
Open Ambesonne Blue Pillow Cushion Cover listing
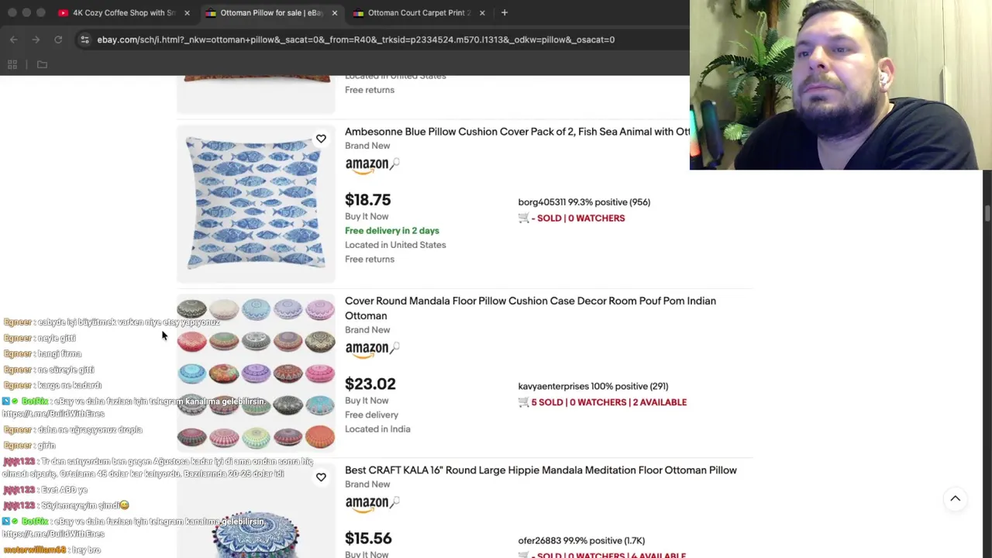click(x=517, y=132)
